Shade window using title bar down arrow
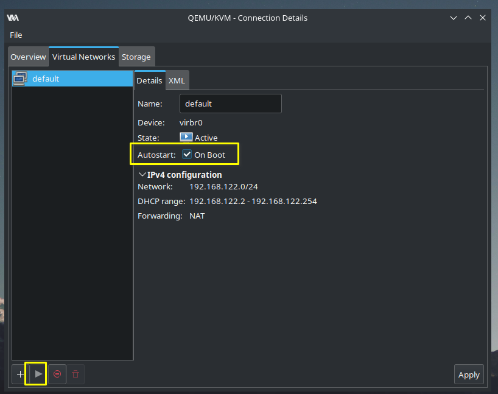498x394 pixels. point(454,18)
